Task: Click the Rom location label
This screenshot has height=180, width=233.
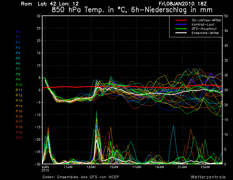Action: 26,4
